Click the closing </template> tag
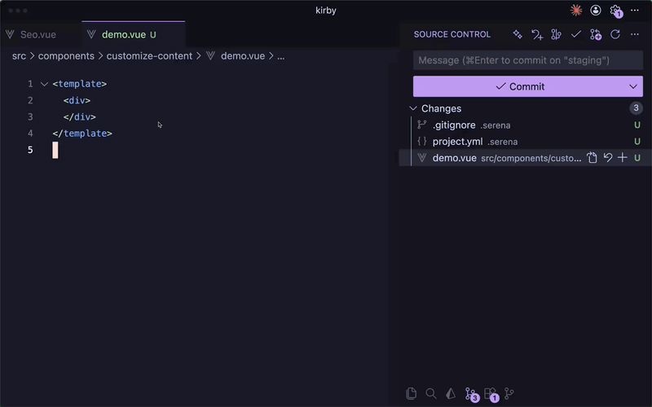Image resolution: width=652 pixels, height=407 pixels. tap(82, 133)
